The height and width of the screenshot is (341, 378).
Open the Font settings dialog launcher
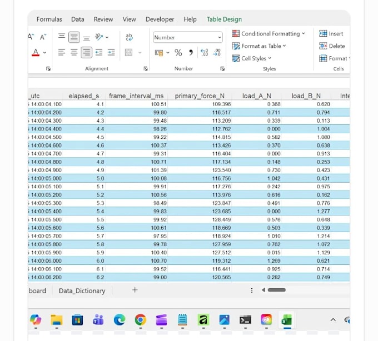click(x=48, y=69)
